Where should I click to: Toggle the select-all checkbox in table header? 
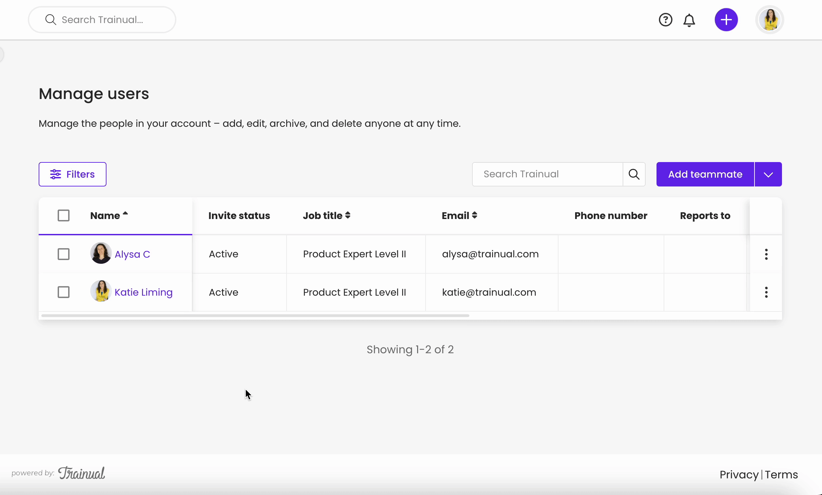click(63, 215)
